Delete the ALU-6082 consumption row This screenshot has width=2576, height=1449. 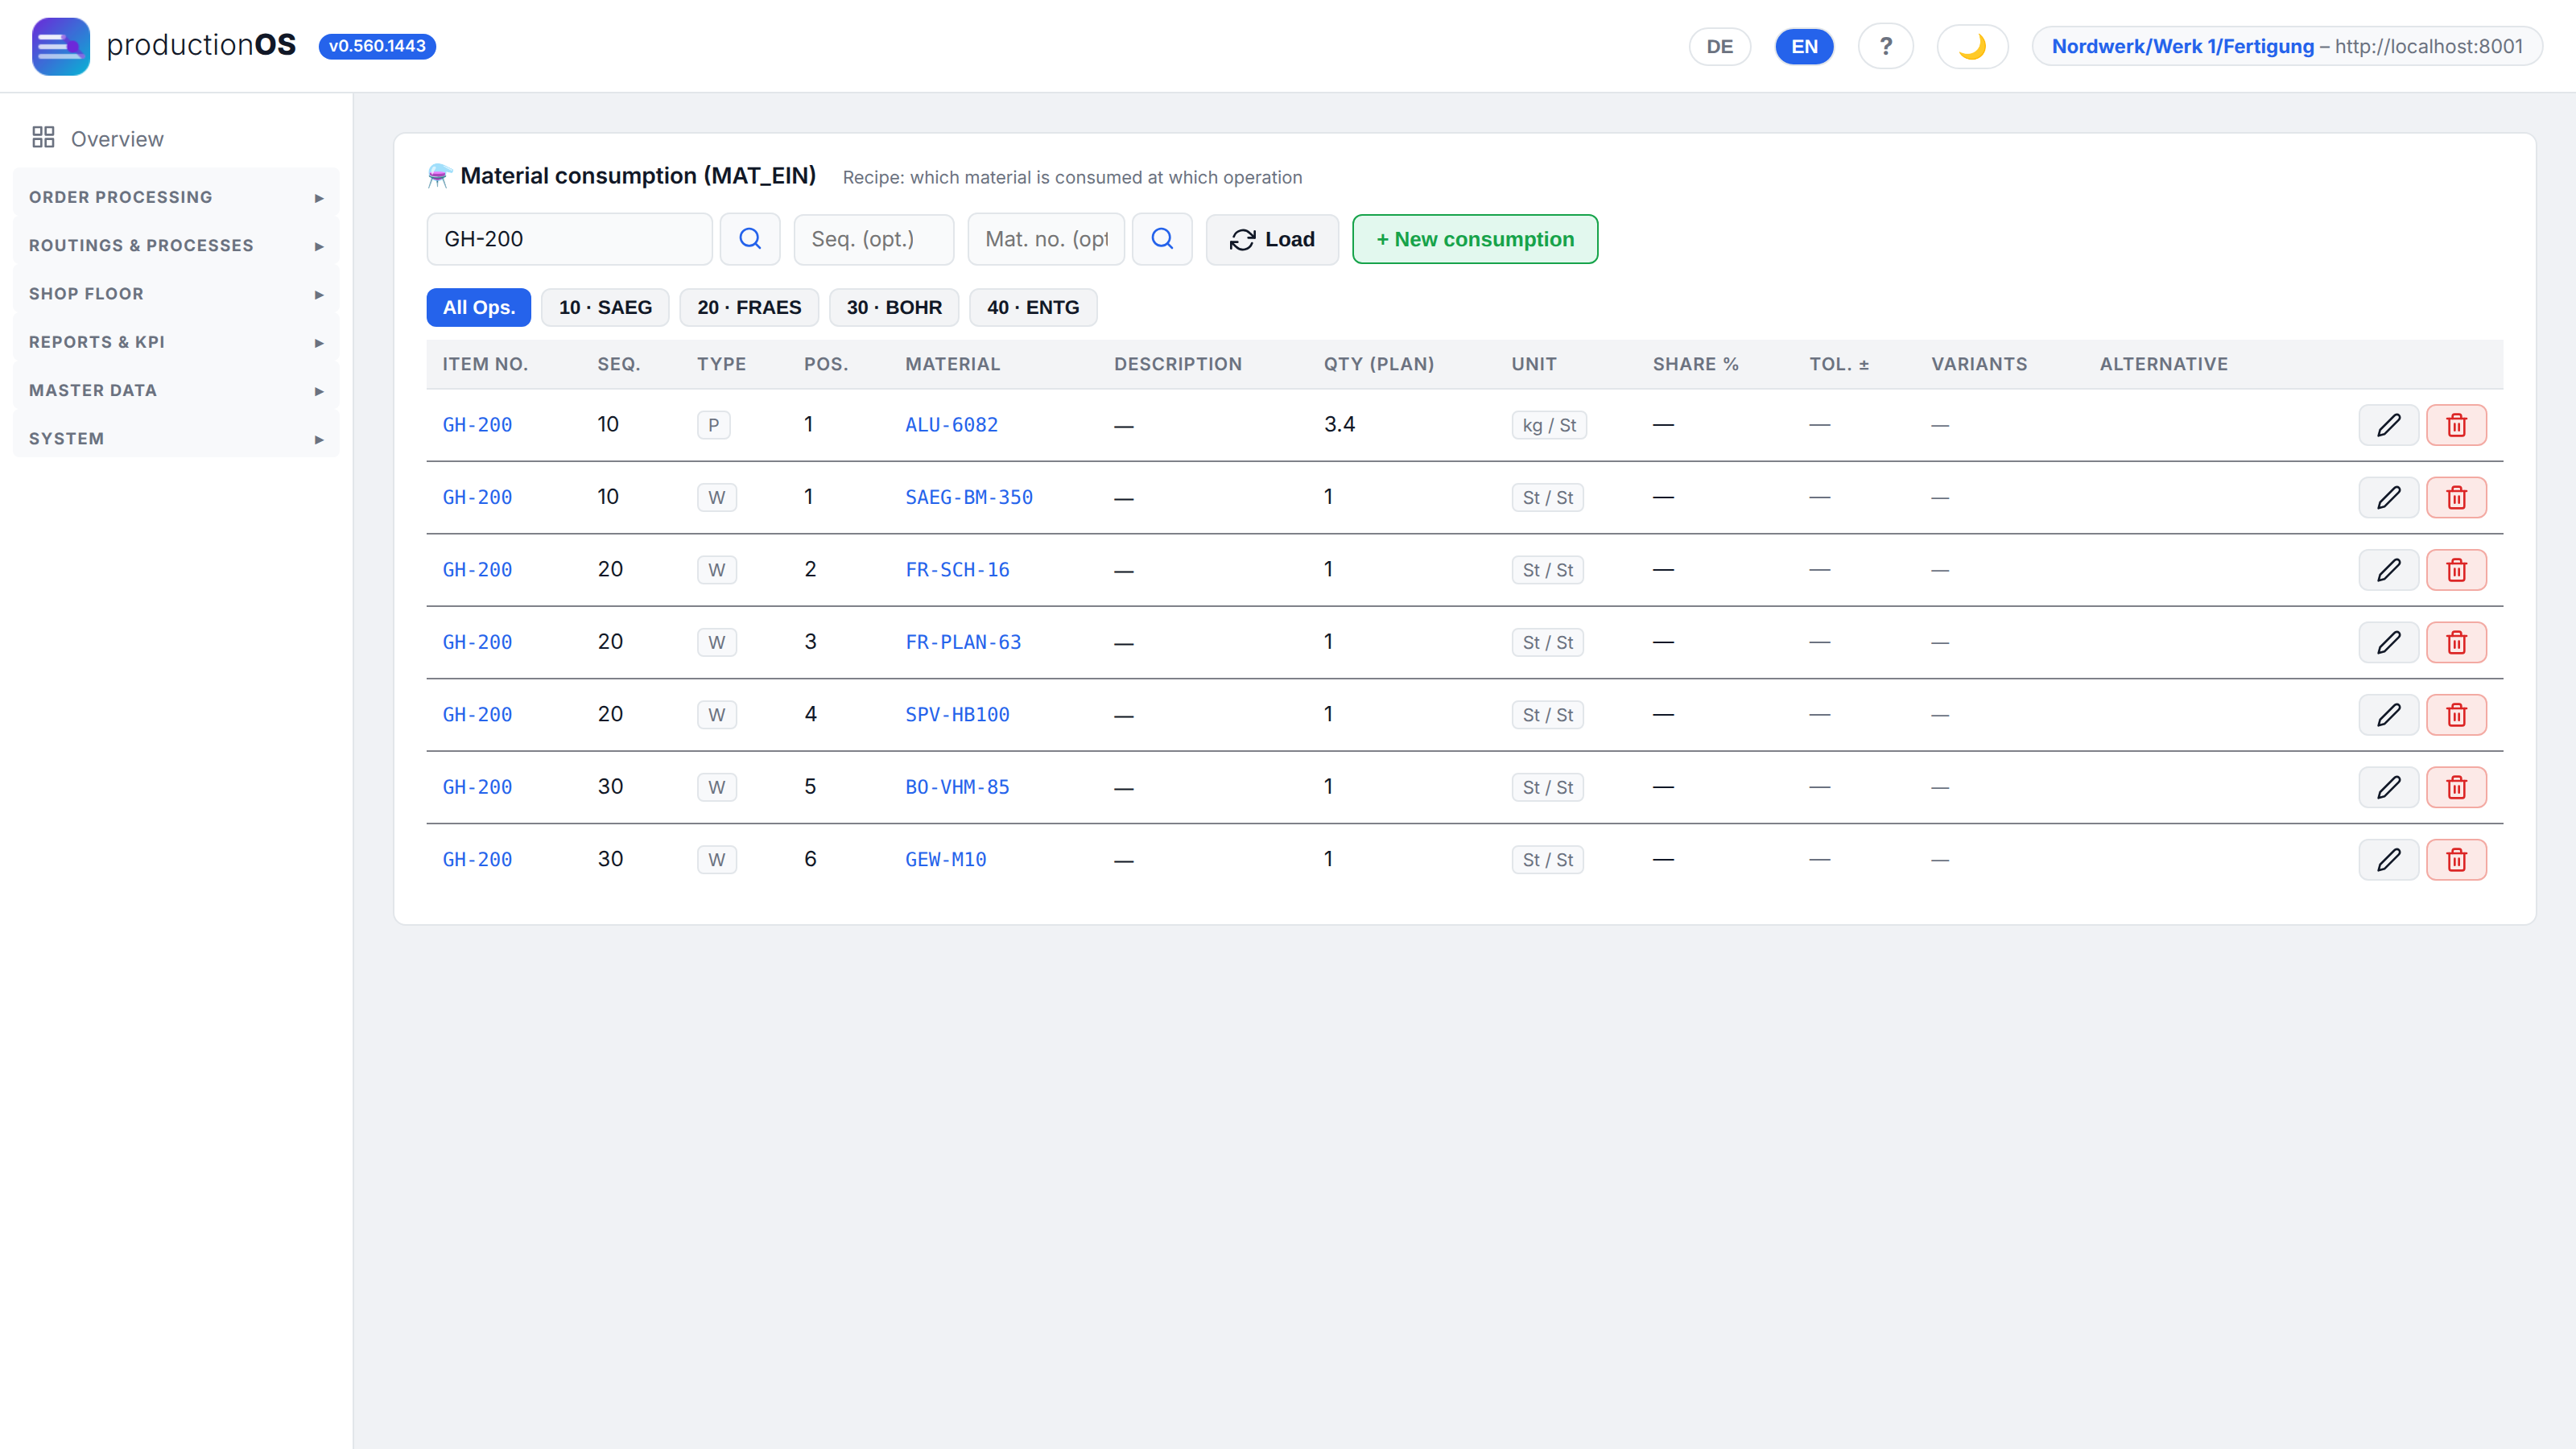pos(2456,425)
